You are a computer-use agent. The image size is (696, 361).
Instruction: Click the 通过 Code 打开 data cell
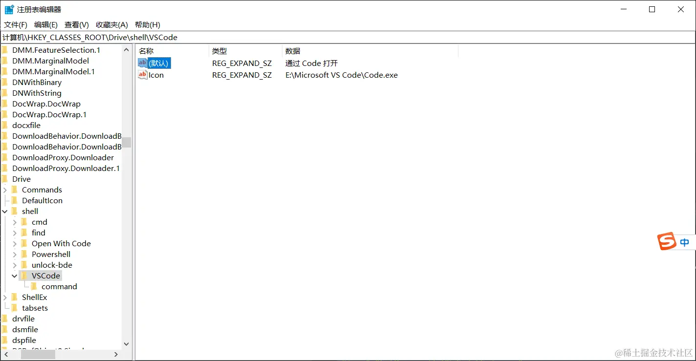click(x=311, y=64)
